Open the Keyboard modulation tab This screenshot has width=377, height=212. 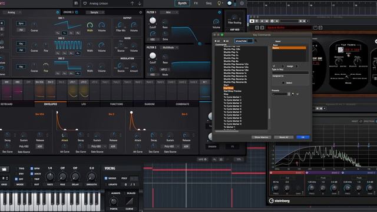6,104
